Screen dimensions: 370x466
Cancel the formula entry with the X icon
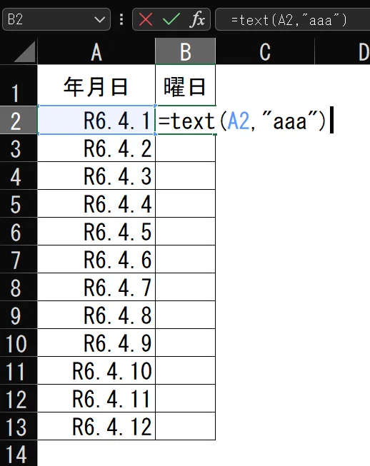[146, 19]
